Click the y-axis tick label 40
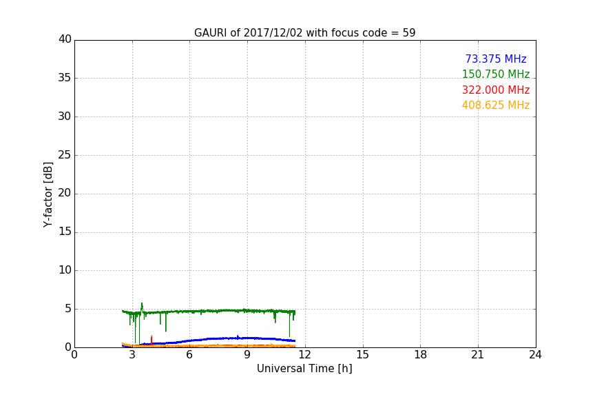This screenshot has height=397, width=595. (x=65, y=39)
